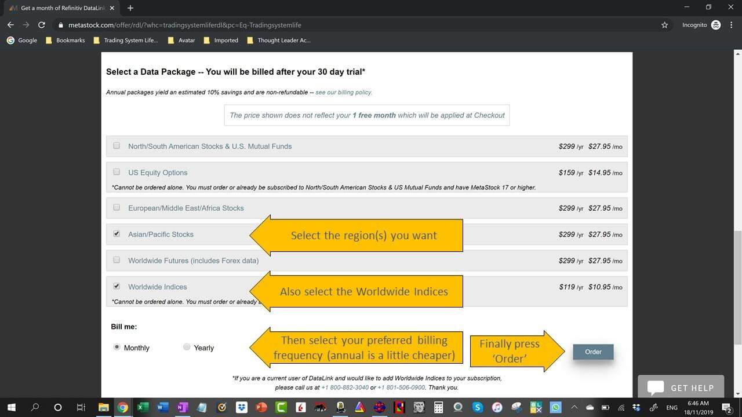Open the Bookmarks folder in bookmarks bar
This screenshot has width=742, height=417.
pyautogui.click(x=65, y=40)
